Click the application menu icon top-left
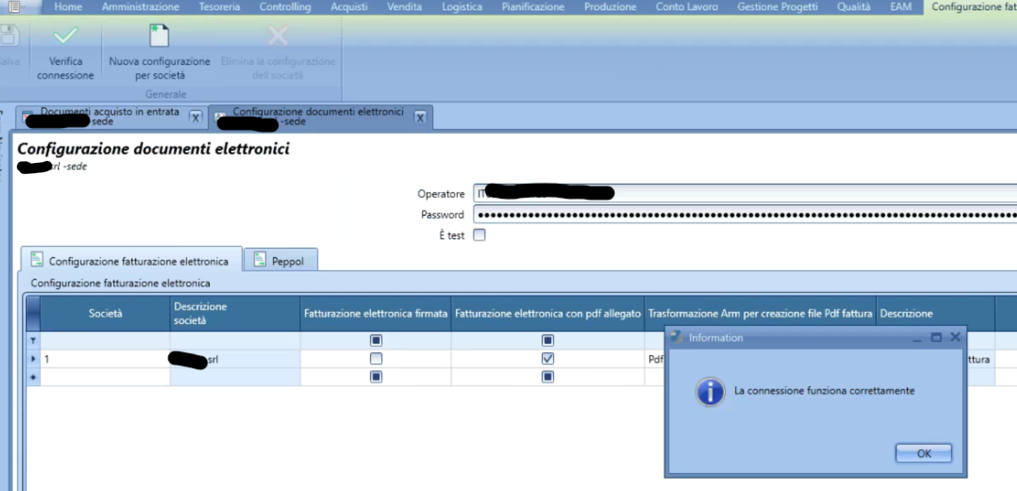 13,7
